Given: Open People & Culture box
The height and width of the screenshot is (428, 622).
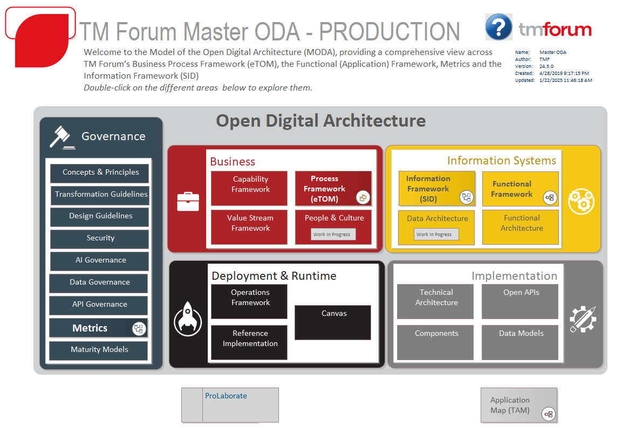Looking at the screenshot, I should pos(333,227).
